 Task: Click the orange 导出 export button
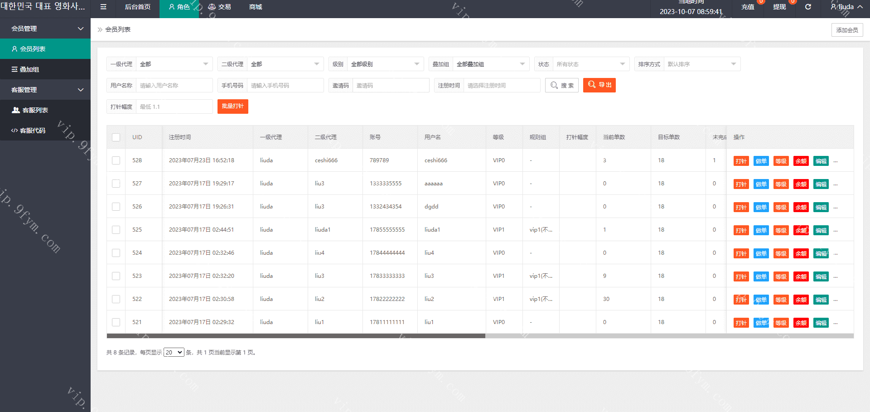(x=599, y=85)
